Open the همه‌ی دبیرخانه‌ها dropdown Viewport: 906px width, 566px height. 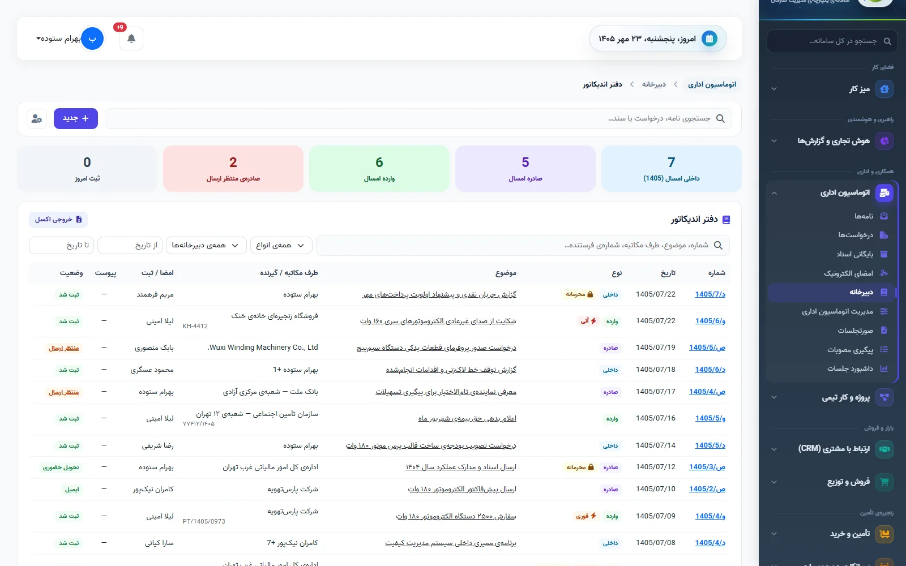(207, 245)
